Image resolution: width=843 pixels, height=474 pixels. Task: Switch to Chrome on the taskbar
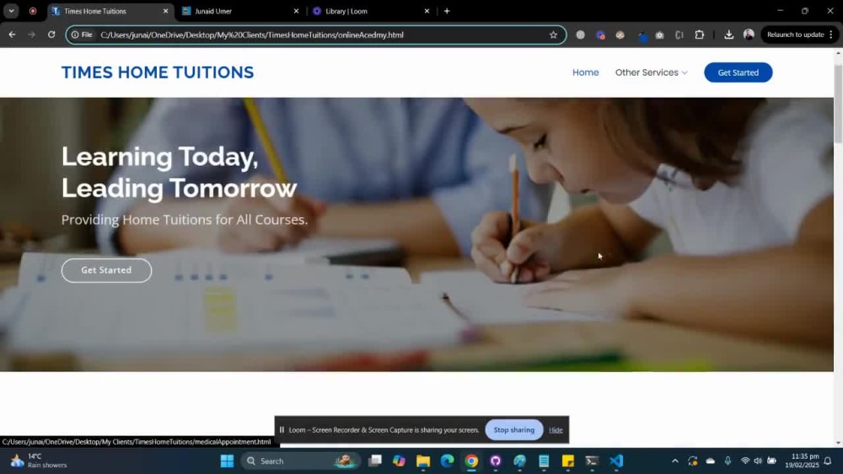(471, 461)
